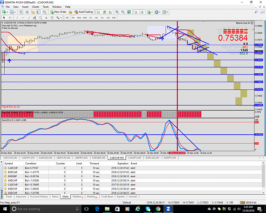The width and height of the screenshot is (266, 213).
Task: Open the Experts terminal tab
Action: click(x=121, y=196)
